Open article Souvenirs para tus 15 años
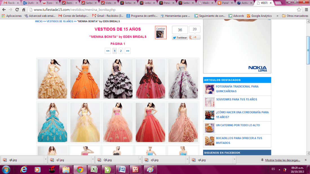Image resolution: width=310 pixels, height=174 pixels. 236,99
